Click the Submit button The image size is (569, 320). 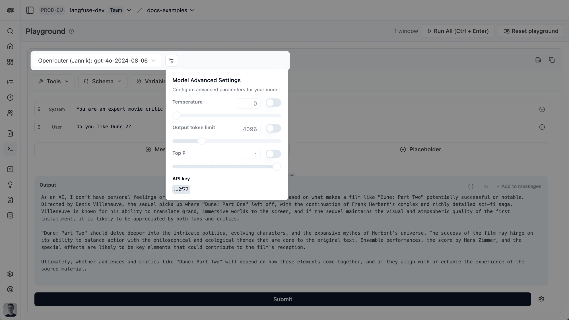pos(283,299)
